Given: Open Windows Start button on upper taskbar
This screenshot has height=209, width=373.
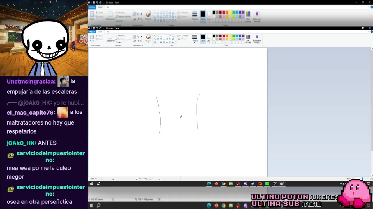Looking at the screenshot, I should (x=91, y=183).
